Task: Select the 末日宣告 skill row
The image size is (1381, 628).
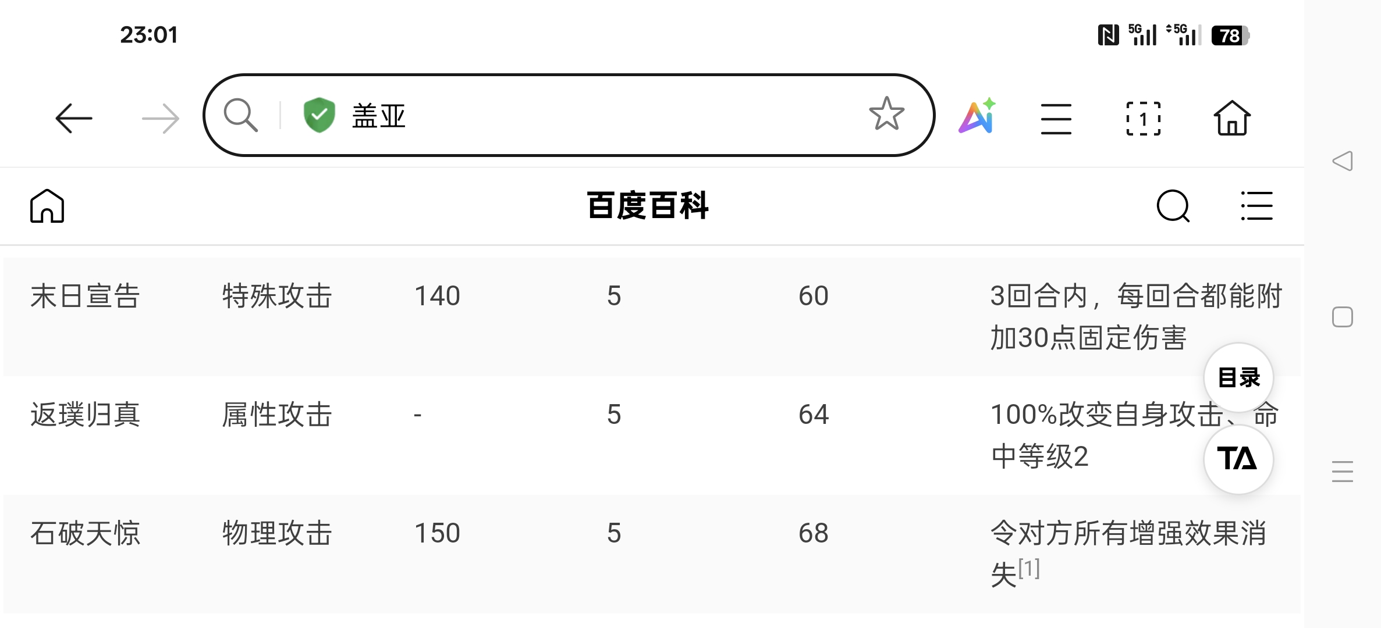Action: [x=652, y=317]
